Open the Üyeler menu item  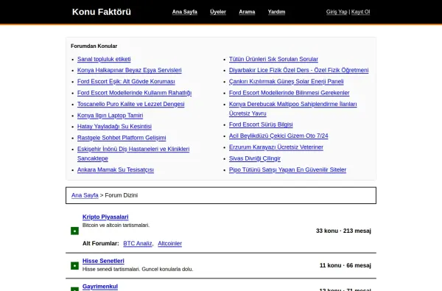click(218, 12)
